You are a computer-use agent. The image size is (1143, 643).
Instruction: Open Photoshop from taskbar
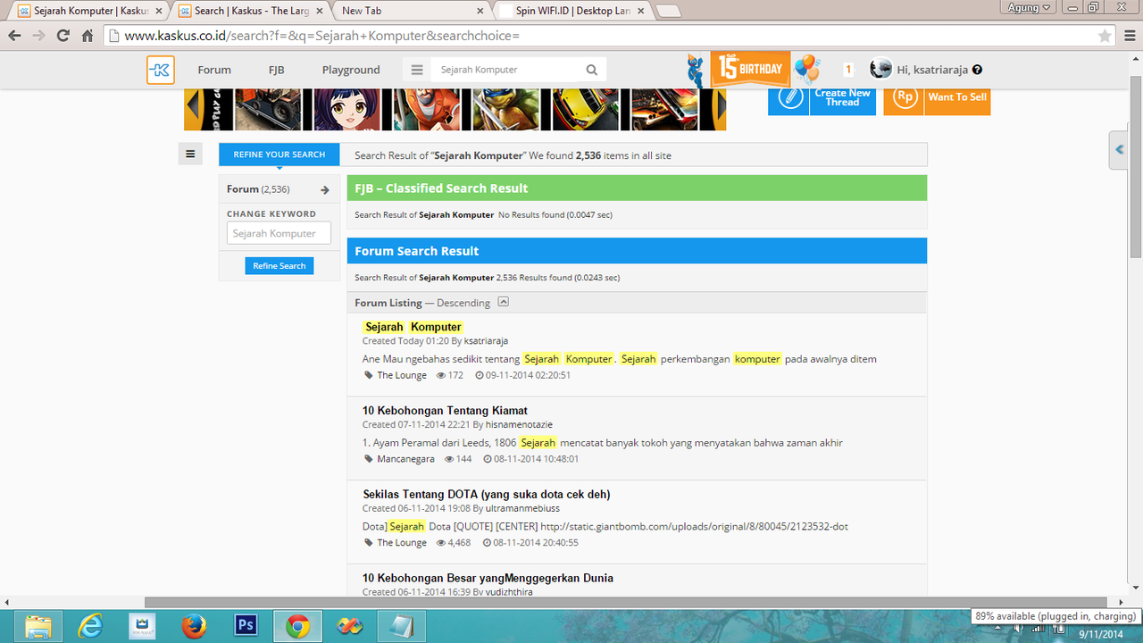tap(246, 626)
